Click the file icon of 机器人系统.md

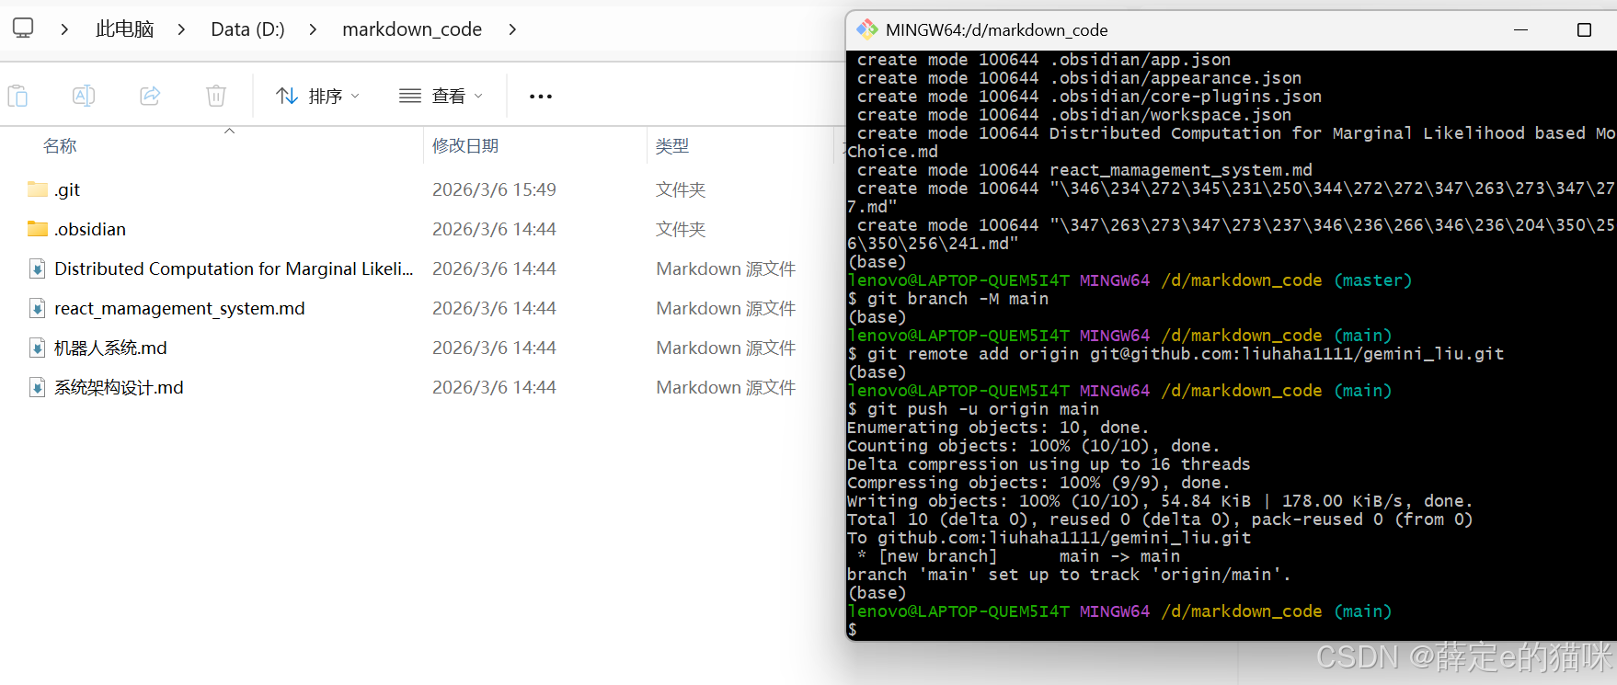[x=38, y=348]
